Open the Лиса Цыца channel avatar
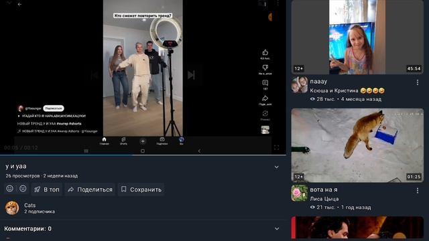The width and height of the screenshot is (429, 241). click(x=300, y=193)
